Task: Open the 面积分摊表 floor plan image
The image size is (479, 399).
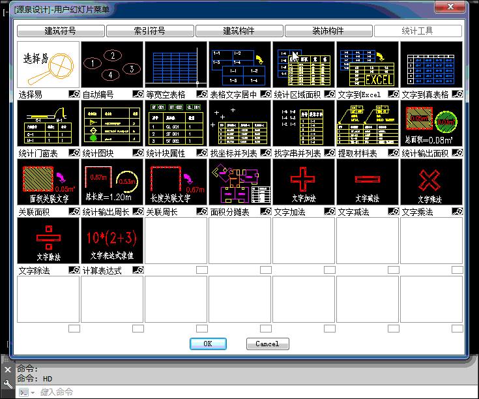Action: 240,182
